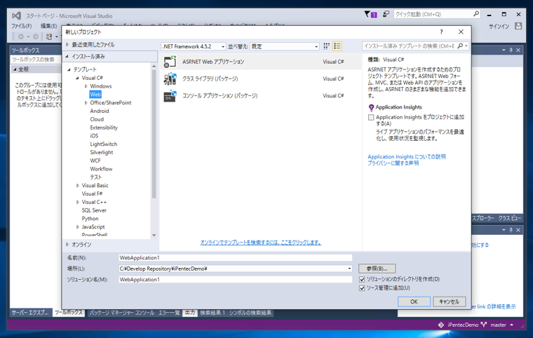This screenshot has width=533, height=338.
Task: Toggle ソリューションのディレクトリを作成 checkbox
Action: [362, 279]
